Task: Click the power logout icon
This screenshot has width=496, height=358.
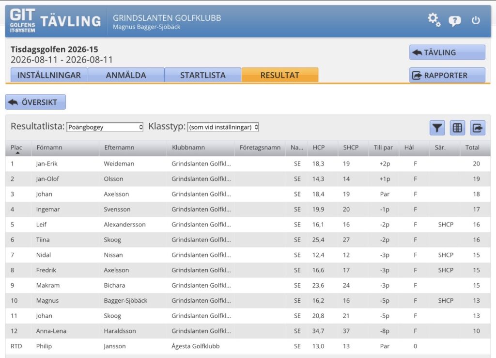Action: 476,20
